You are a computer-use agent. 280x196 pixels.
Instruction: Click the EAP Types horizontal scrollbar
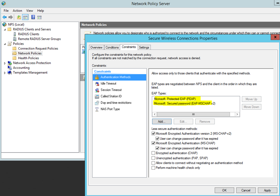pyautogui.click(x=193, y=114)
